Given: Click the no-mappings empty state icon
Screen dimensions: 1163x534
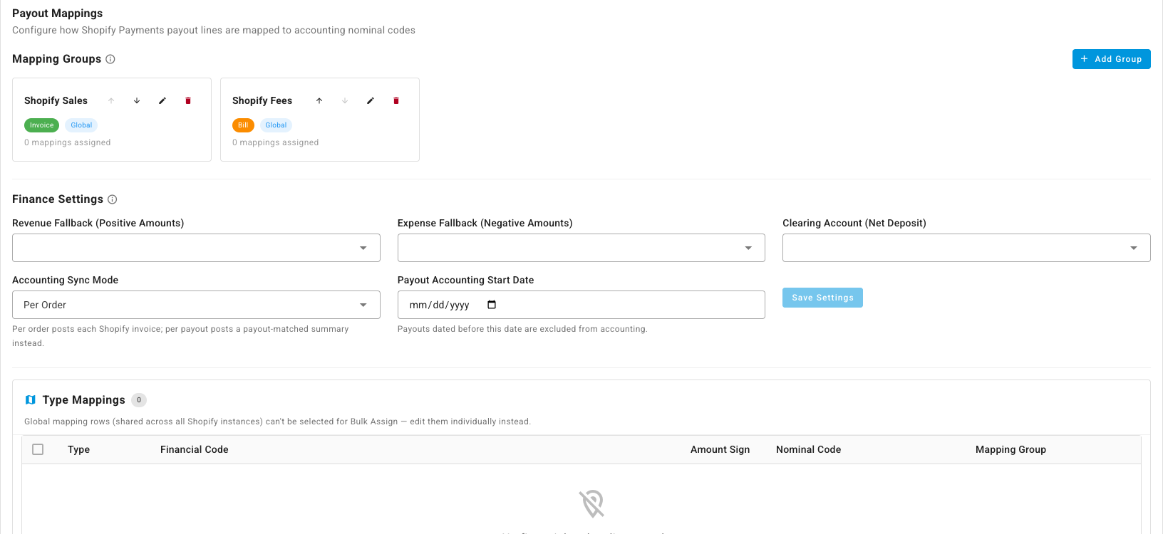Looking at the screenshot, I should coord(591,503).
